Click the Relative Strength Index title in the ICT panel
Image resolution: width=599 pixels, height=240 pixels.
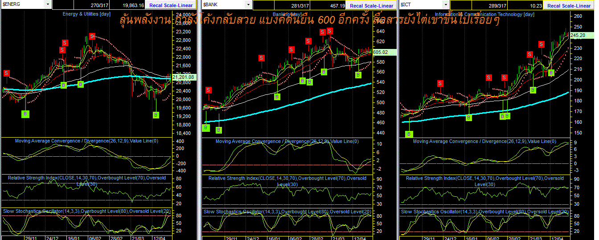[484, 181]
